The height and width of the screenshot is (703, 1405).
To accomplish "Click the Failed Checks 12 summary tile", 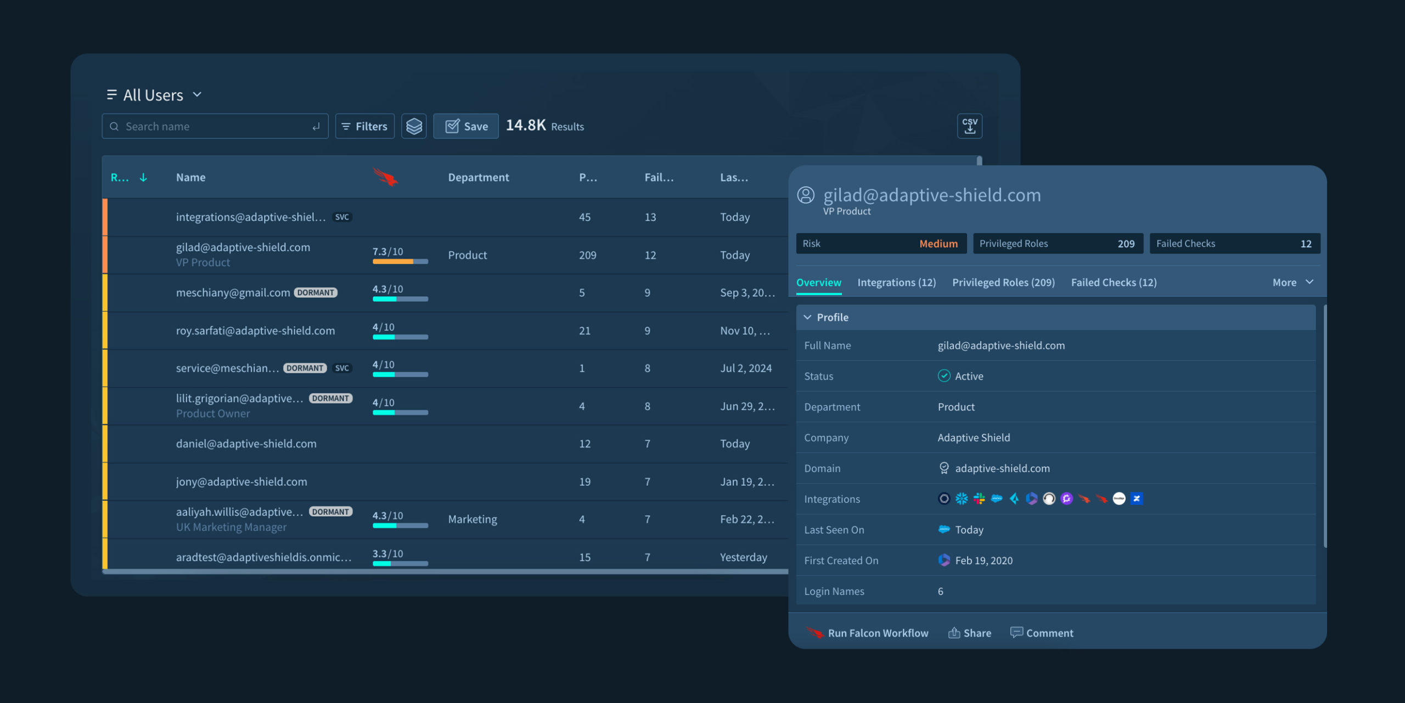I will coord(1235,243).
